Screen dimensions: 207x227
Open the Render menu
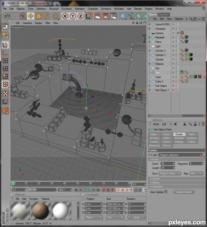(138, 9)
